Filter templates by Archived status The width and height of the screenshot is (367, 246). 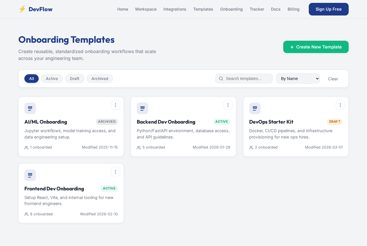coord(100,79)
